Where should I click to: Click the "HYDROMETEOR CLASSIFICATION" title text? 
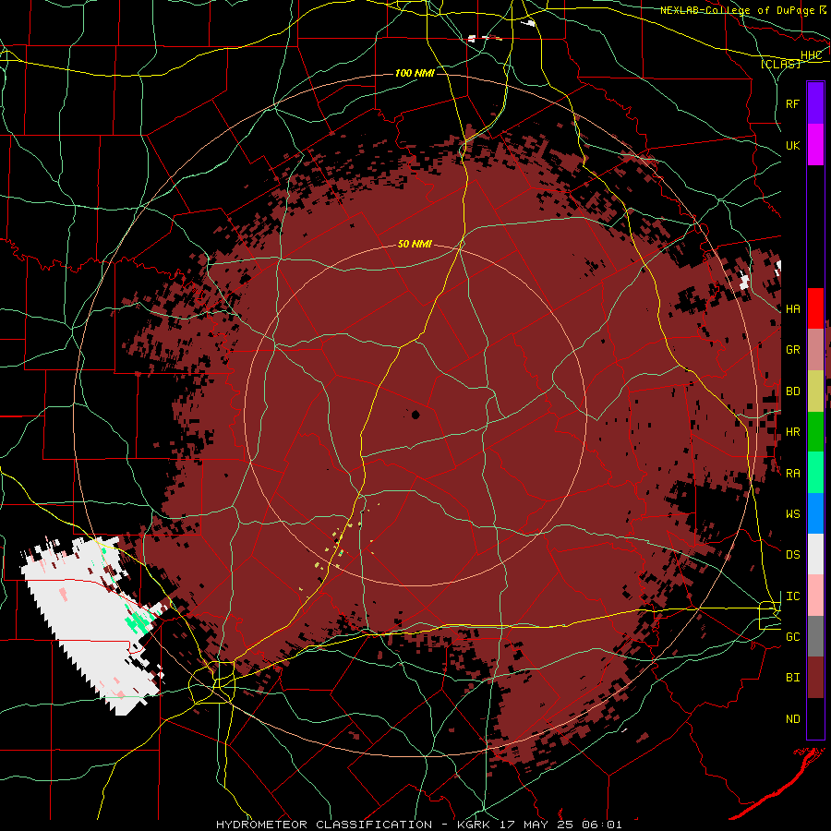(x=324, y=825)
